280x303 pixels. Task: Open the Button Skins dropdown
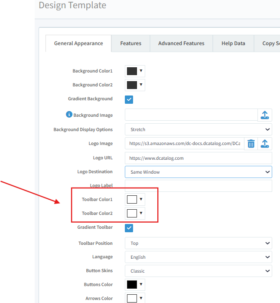click(198, 271)
